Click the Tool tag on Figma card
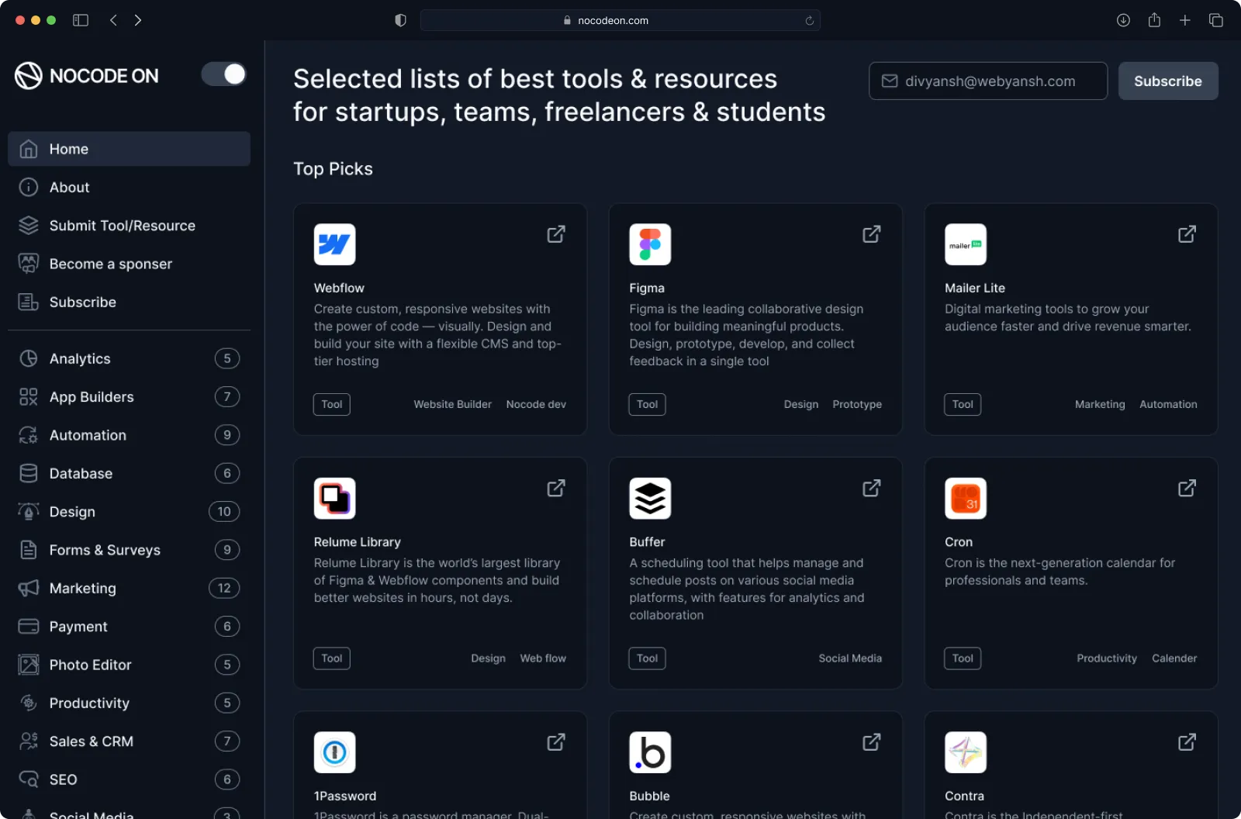This screenshot has height=819, width=1241. pos(648,404)
